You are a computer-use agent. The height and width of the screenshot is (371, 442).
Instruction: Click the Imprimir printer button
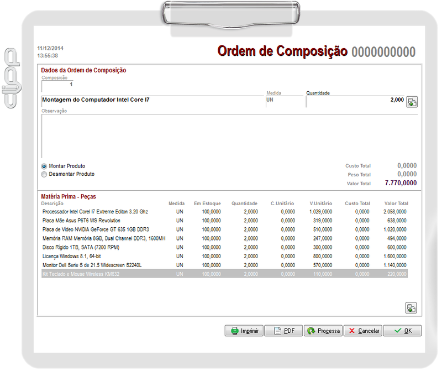coord(244,331)
